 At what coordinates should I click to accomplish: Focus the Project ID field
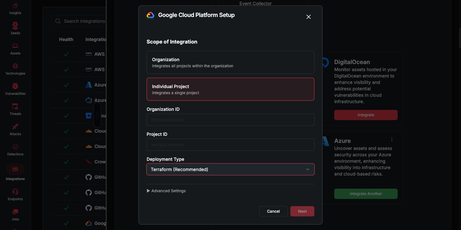230,145
